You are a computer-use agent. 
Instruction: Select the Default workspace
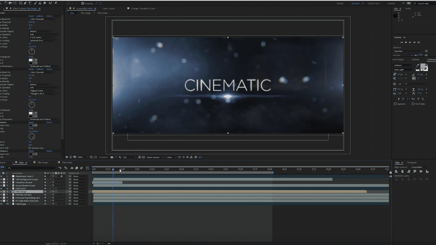click(x=340, y=3)
